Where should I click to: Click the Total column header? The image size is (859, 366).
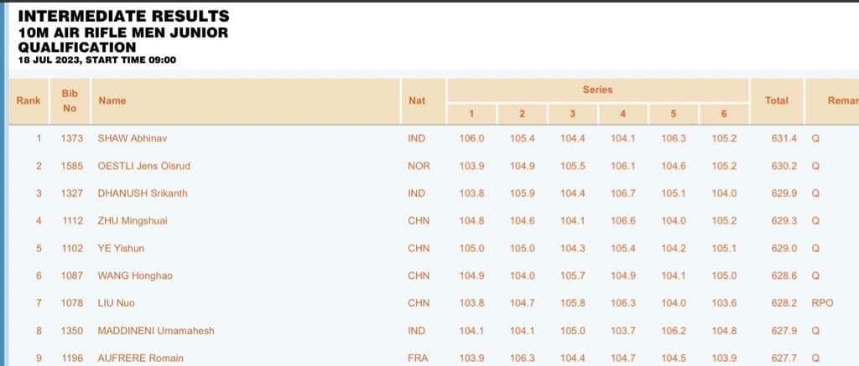[x=776, y=101]
